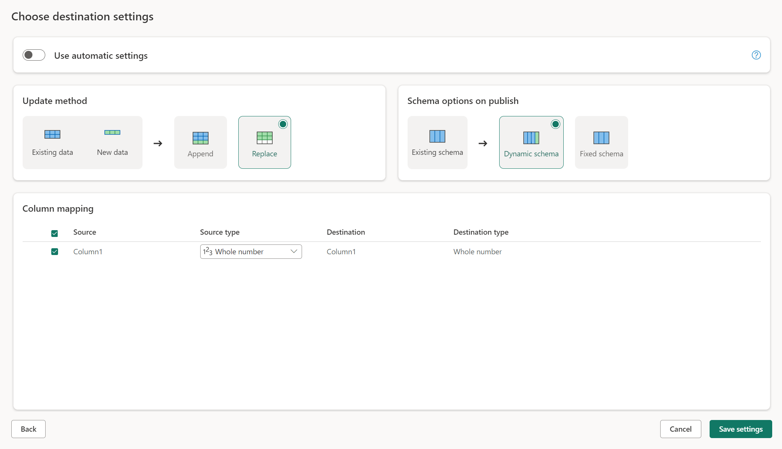Image resolution: width=782 pixels, height=449 pixels.
Task: Click the Column mapping section header
Action: coord(57,209)
